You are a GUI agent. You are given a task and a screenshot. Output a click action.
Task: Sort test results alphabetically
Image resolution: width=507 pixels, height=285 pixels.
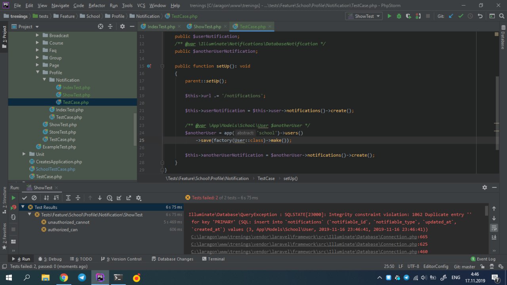46,198
